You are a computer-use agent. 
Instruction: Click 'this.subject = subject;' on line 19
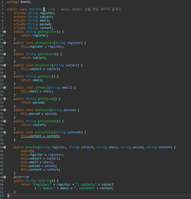click(x=40, y=69)
